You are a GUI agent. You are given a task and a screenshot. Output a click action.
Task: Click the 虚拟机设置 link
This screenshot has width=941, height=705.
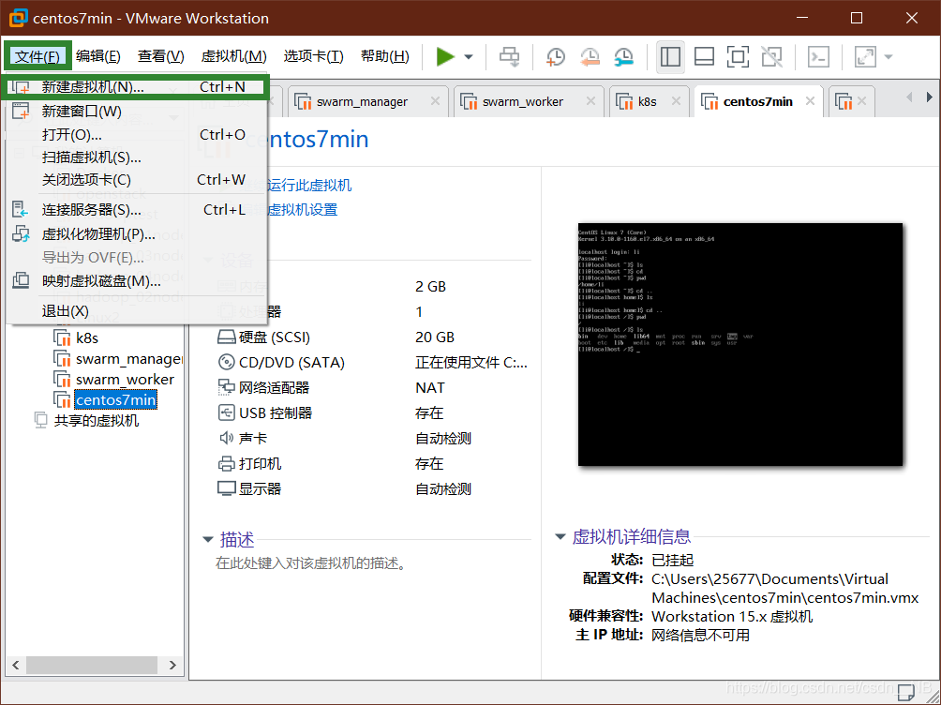pos(303,210)
